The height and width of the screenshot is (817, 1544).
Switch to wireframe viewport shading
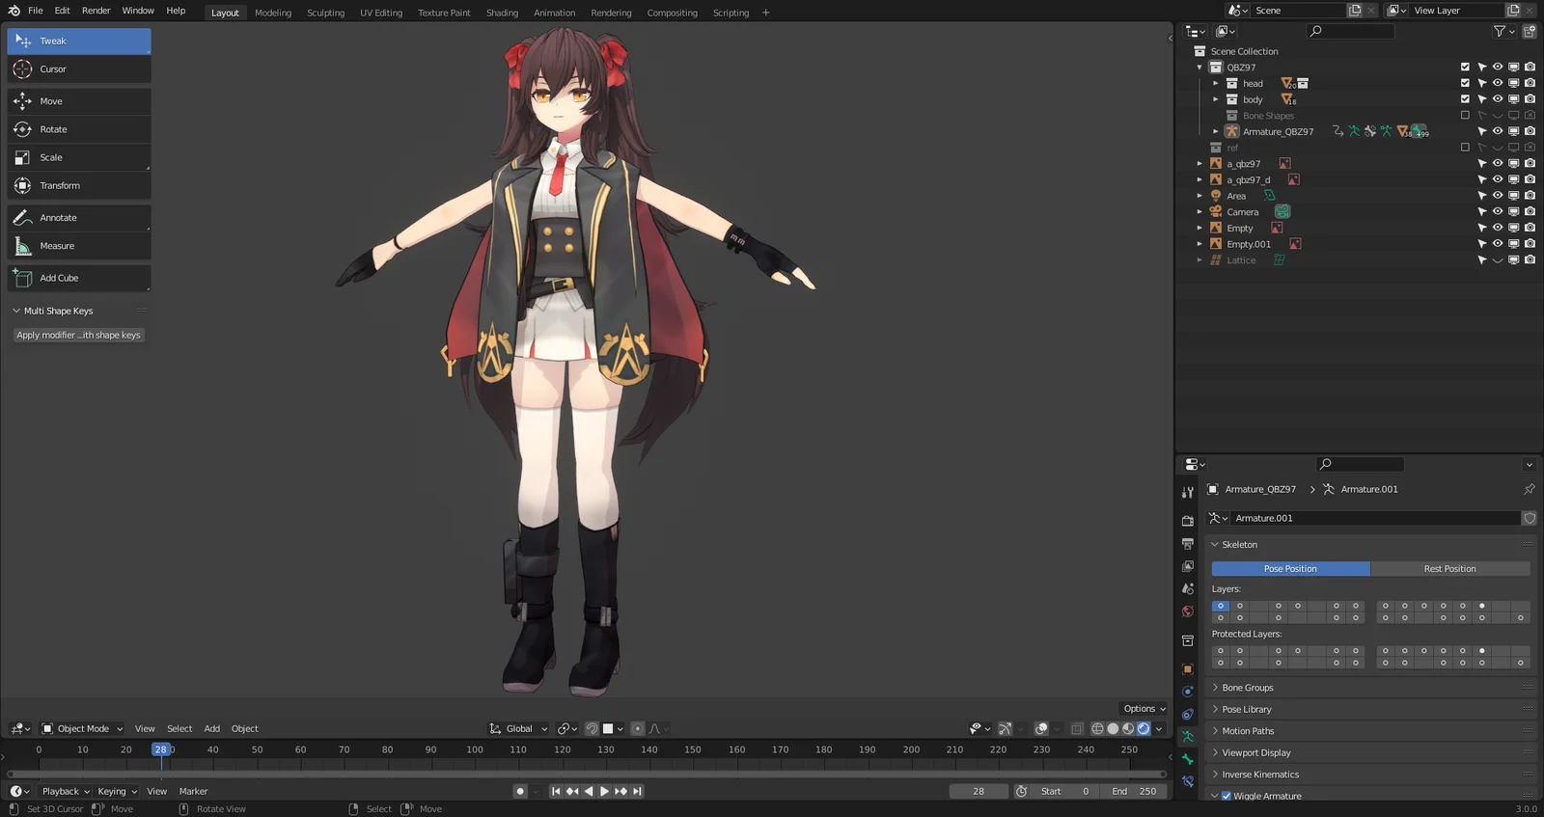point(1097,728)
